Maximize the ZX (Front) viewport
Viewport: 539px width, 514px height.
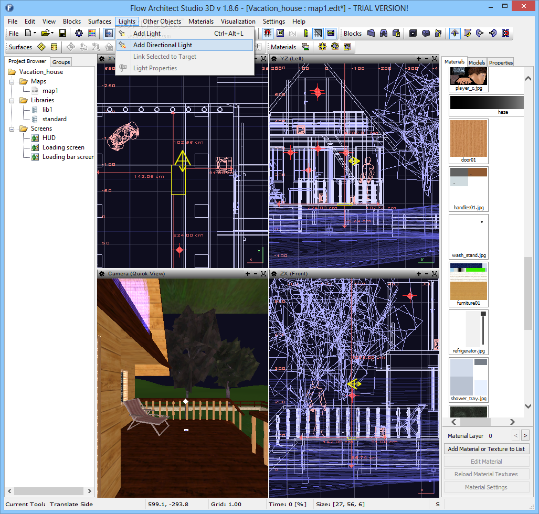(435, 274)
